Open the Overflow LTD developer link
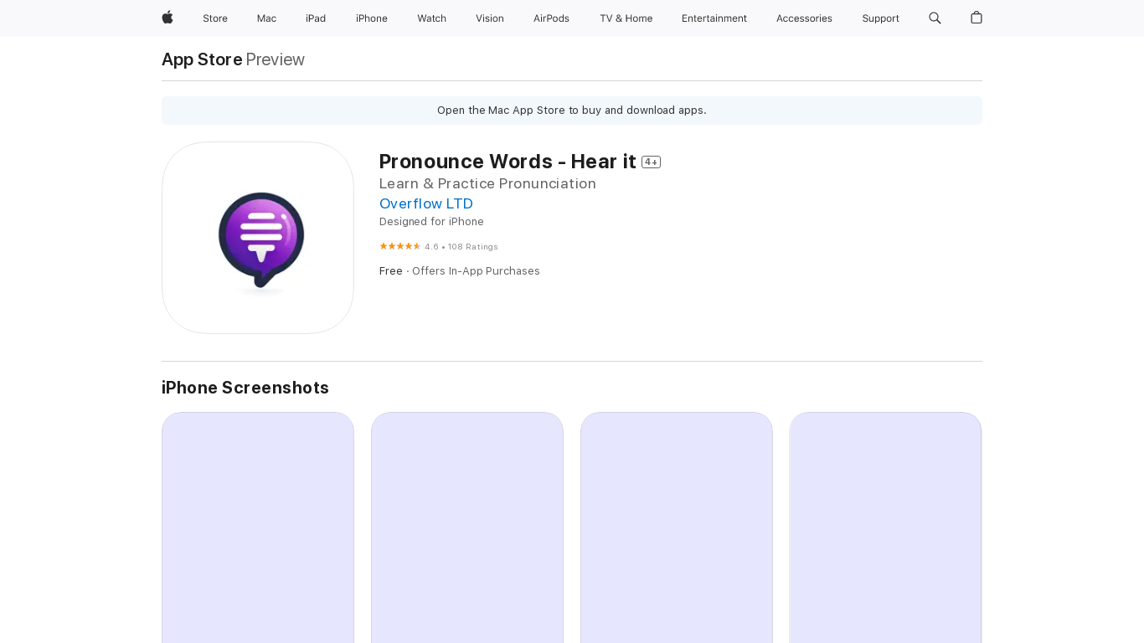Screen dimensions: 1144x643 [426, 203]
